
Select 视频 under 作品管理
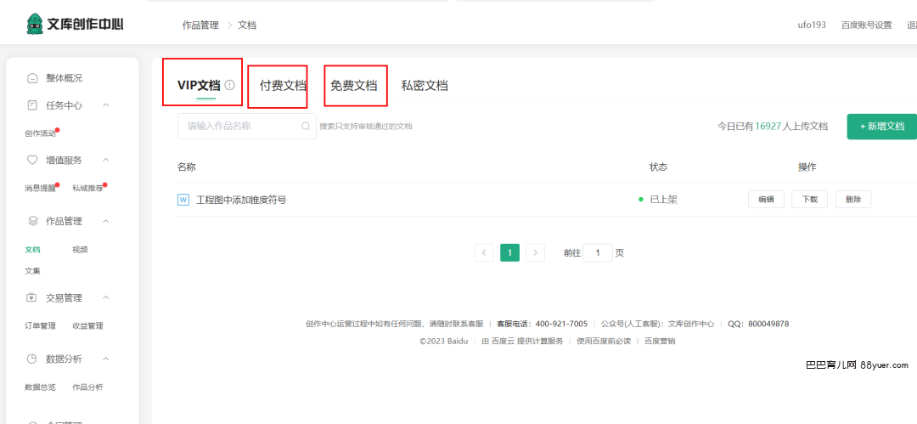80,250
